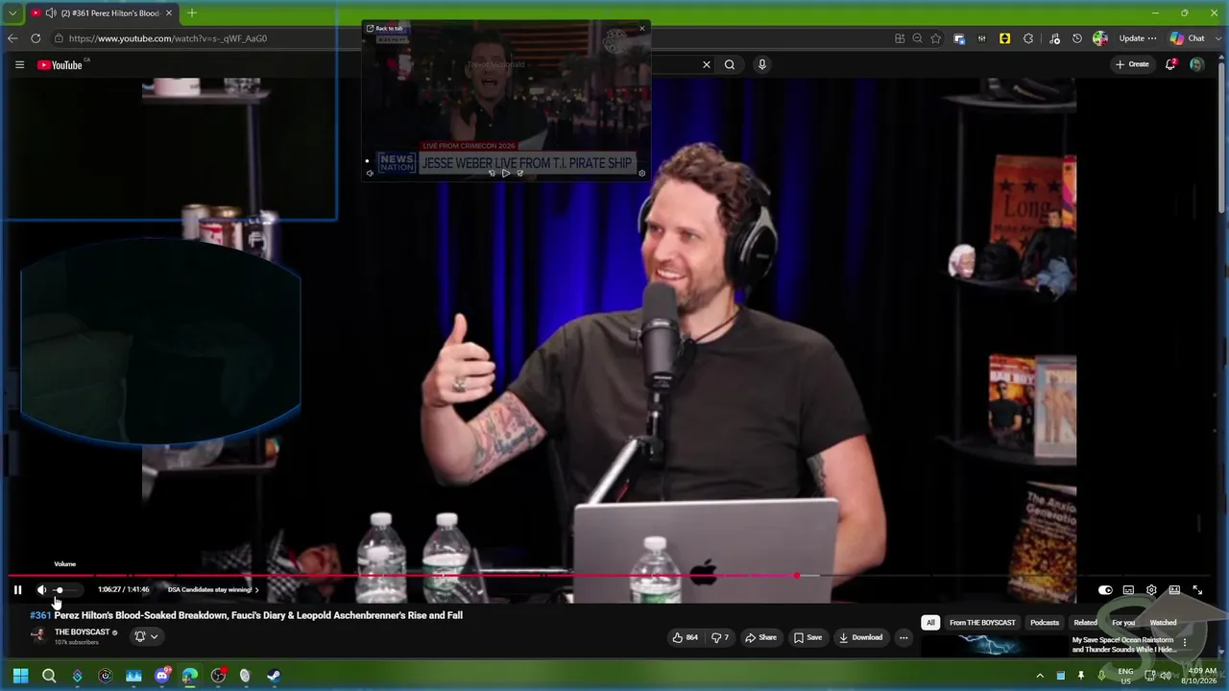Select the 'For you' filter chip
The height and width of the screenshot is (691, 1229).
(x=1123, y=623)
